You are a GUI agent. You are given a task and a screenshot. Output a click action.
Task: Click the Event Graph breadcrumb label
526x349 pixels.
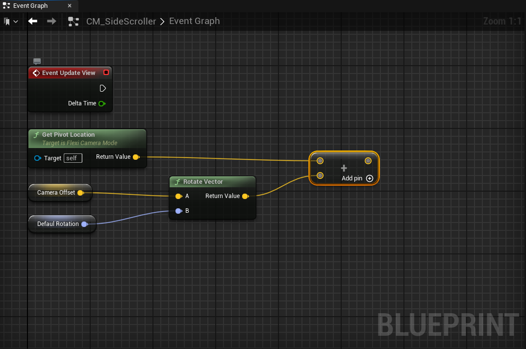[x=194, y=21]
